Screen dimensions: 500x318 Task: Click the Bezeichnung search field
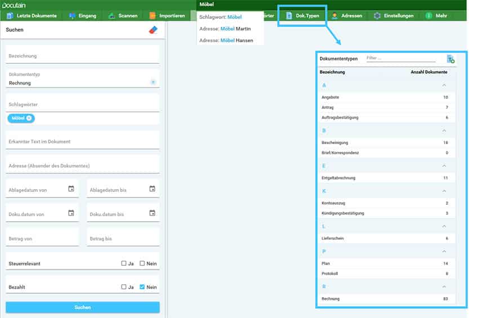tap(83, 55)
